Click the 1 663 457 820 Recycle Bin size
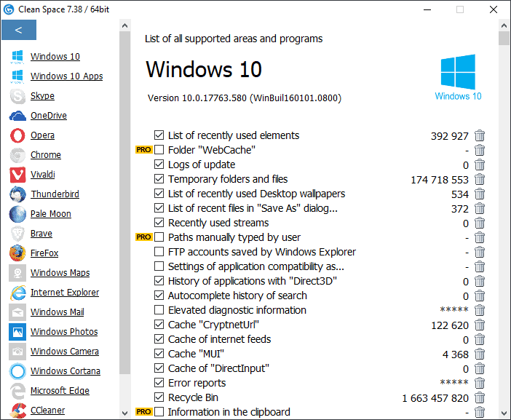511x420 pixels. pos(435,398)
